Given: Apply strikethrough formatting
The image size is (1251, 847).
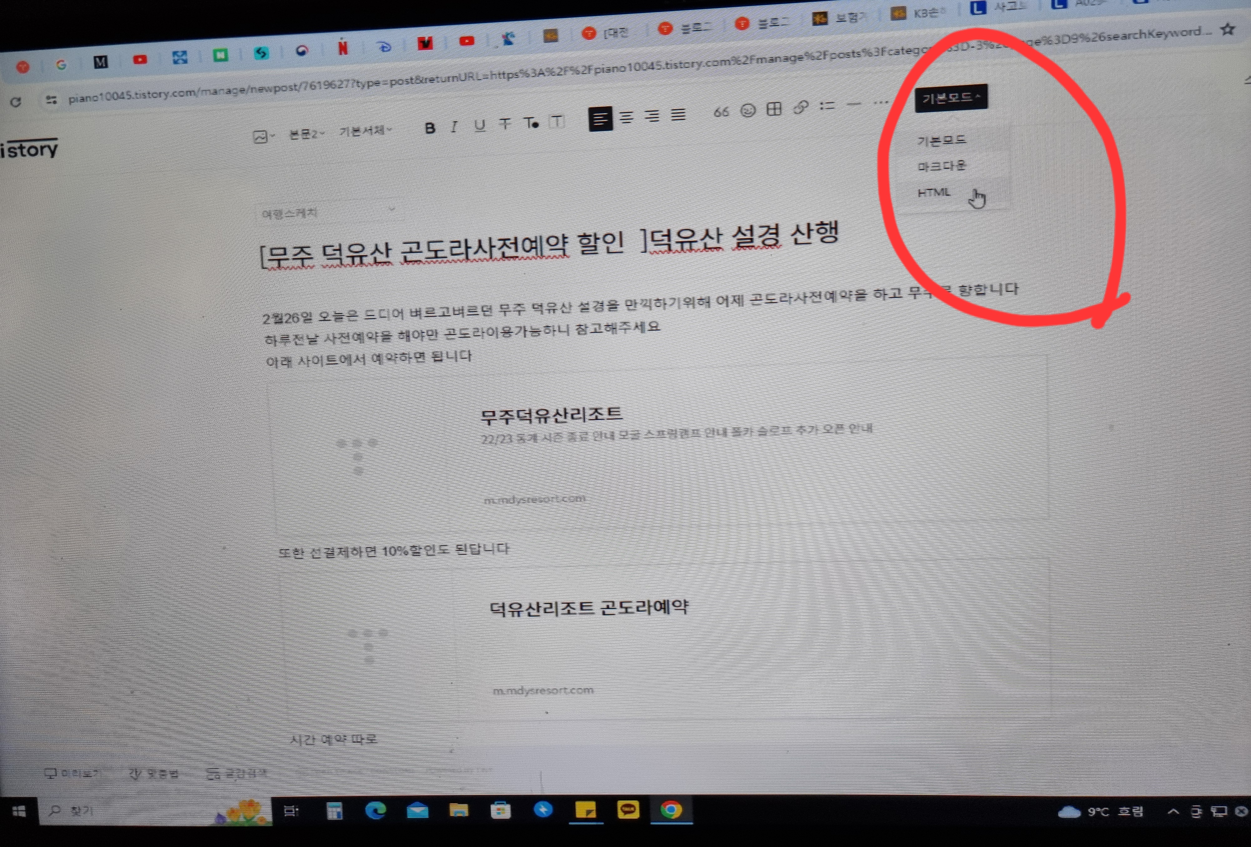Looking at the screenshot, I should click(505, 125).
